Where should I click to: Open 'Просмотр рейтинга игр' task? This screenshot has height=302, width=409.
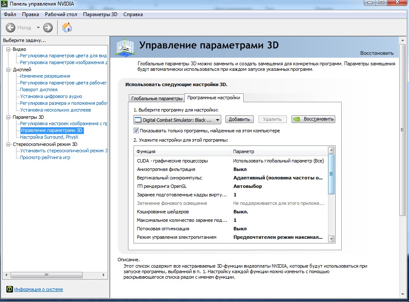pos(45,157)
